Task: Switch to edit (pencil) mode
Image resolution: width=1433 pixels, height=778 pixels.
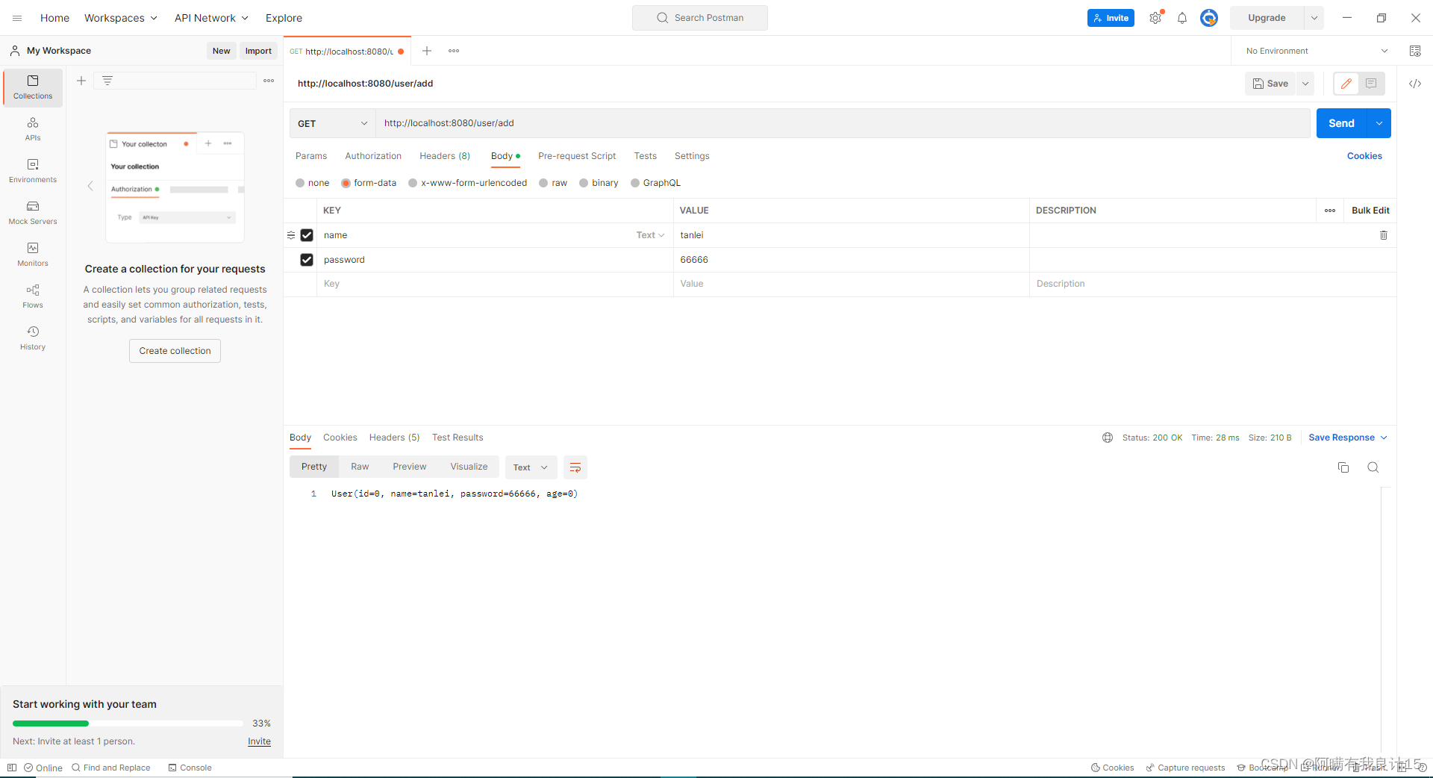Action: click(x=1346, y=84)
